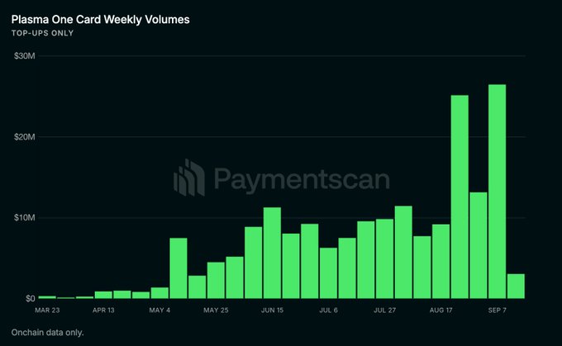Select the short final bar after SEP 7
This screenshot has height=346, width=562.
click(x=516, y=287)
